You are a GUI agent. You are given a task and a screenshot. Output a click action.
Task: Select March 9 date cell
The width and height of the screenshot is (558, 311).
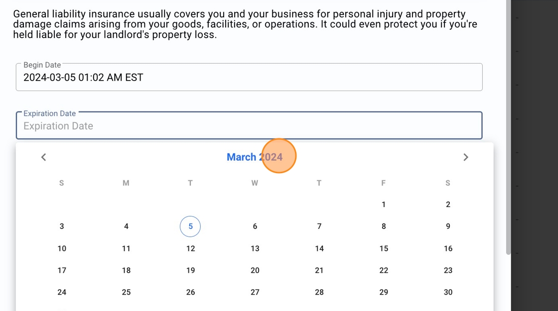[x=448, y=226]
